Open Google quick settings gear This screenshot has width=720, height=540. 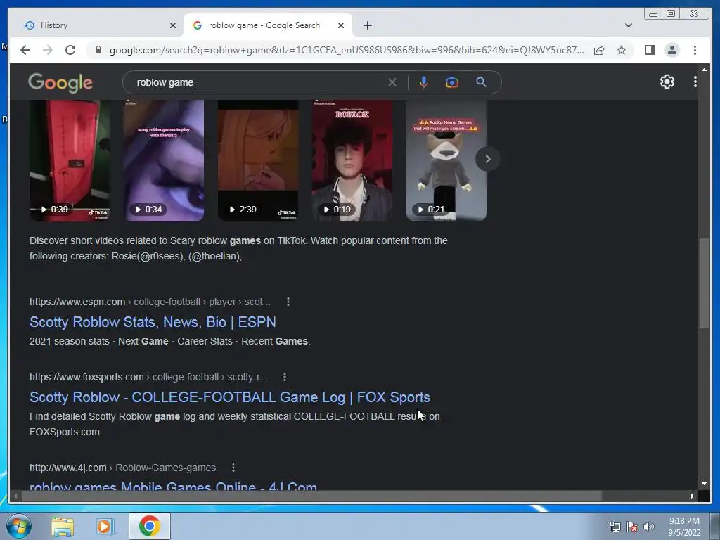[x=667, y=82]
